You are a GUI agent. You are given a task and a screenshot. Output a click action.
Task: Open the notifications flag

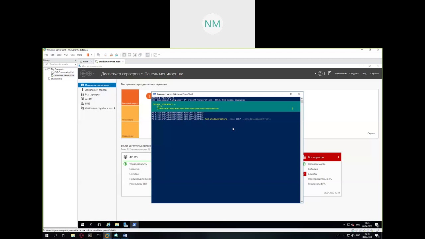pos(330,74)
